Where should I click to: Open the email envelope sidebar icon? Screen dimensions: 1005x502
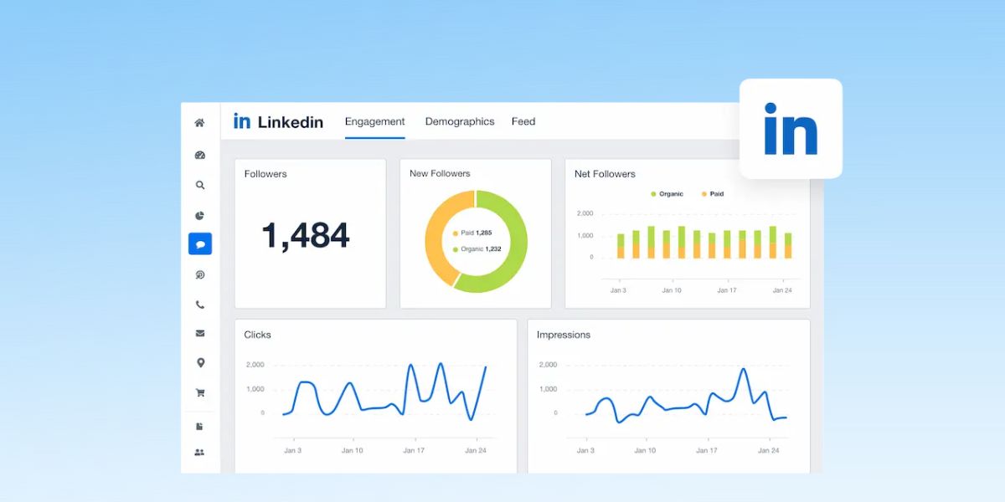tap(199, 333)
